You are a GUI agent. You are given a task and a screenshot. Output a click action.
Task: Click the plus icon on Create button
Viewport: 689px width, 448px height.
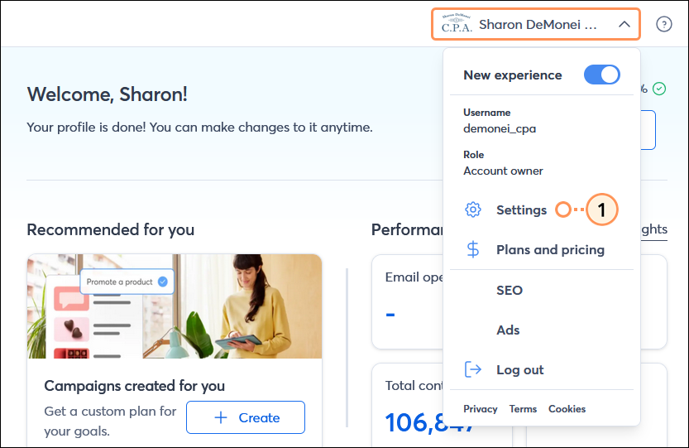click(221, 417)
